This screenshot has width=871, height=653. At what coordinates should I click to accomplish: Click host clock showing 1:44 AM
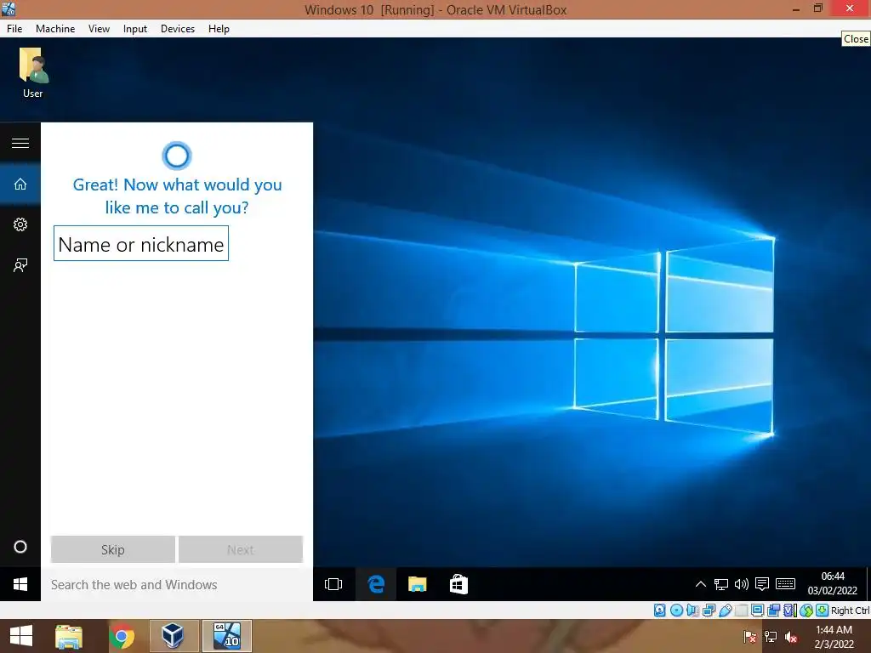[834, 636]
